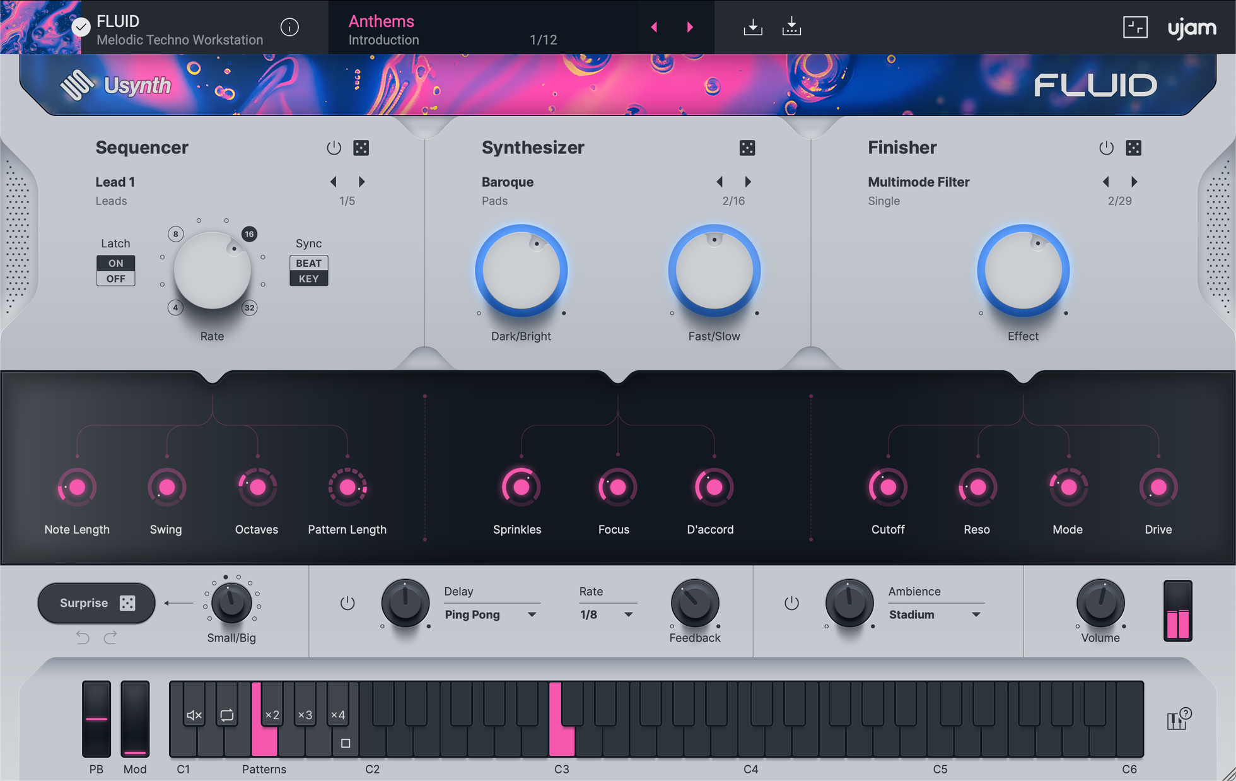This screenshot has width=1236, height=781.
Task: Select next Finisher mode with right arrow
Action: 1135,182
